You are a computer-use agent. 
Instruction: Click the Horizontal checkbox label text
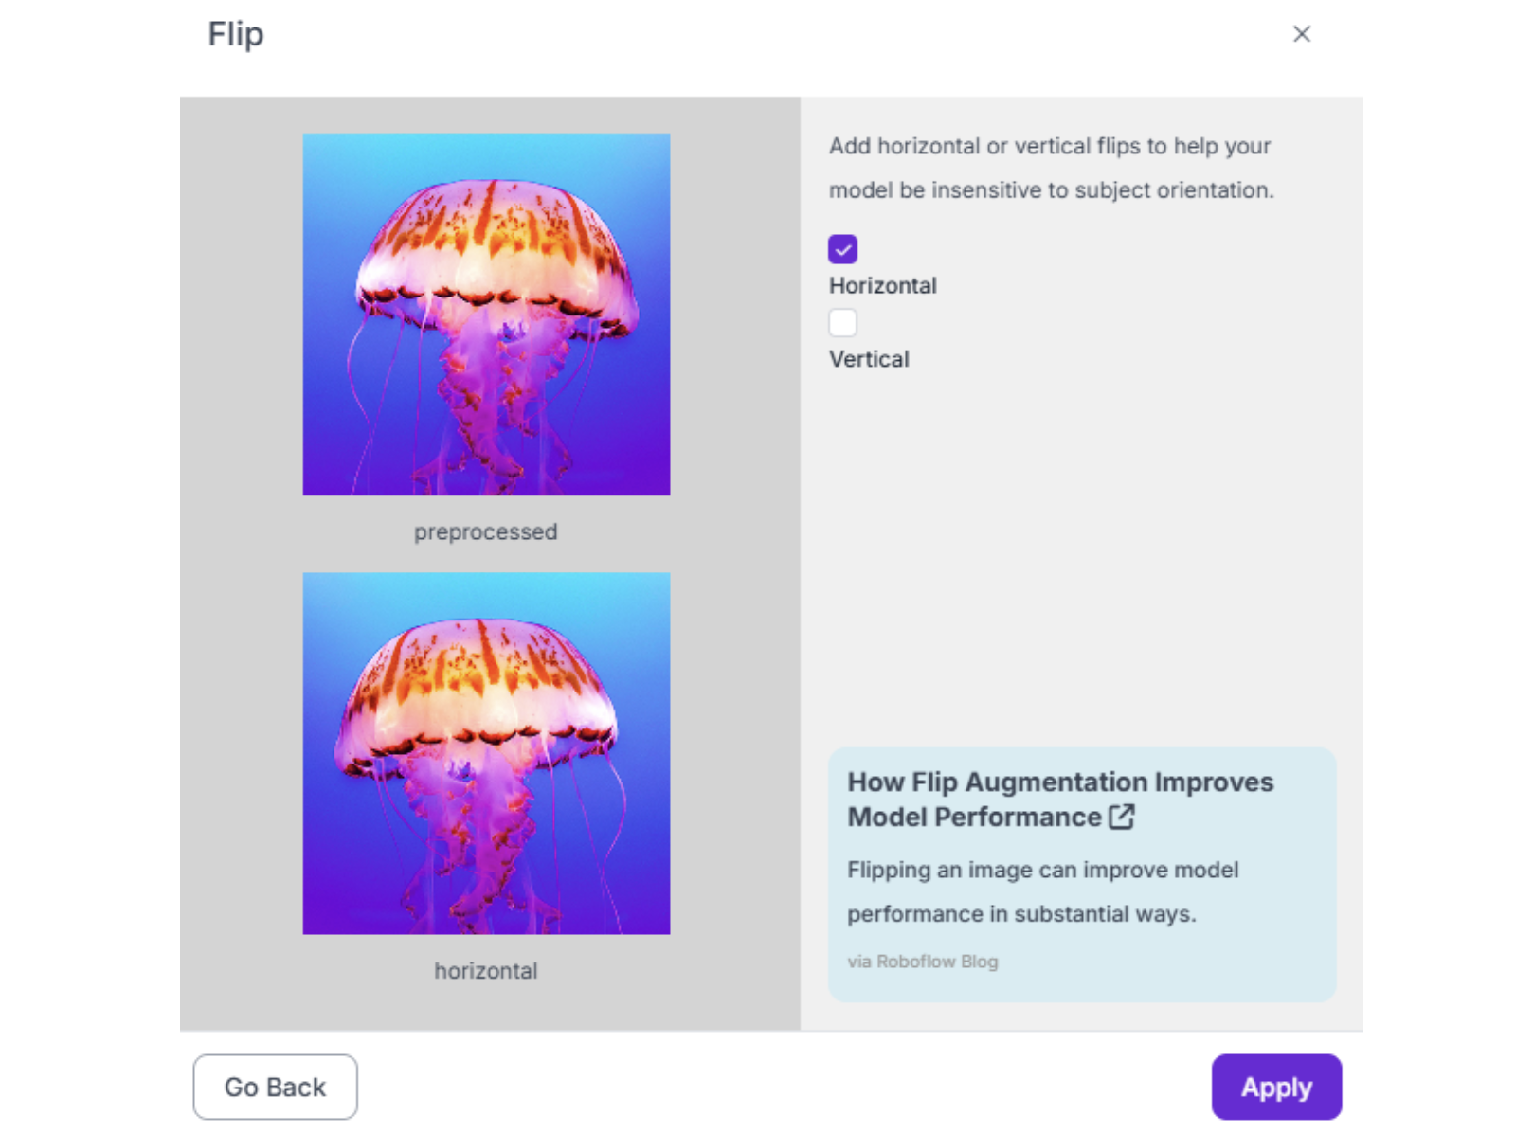click(882, 286)
